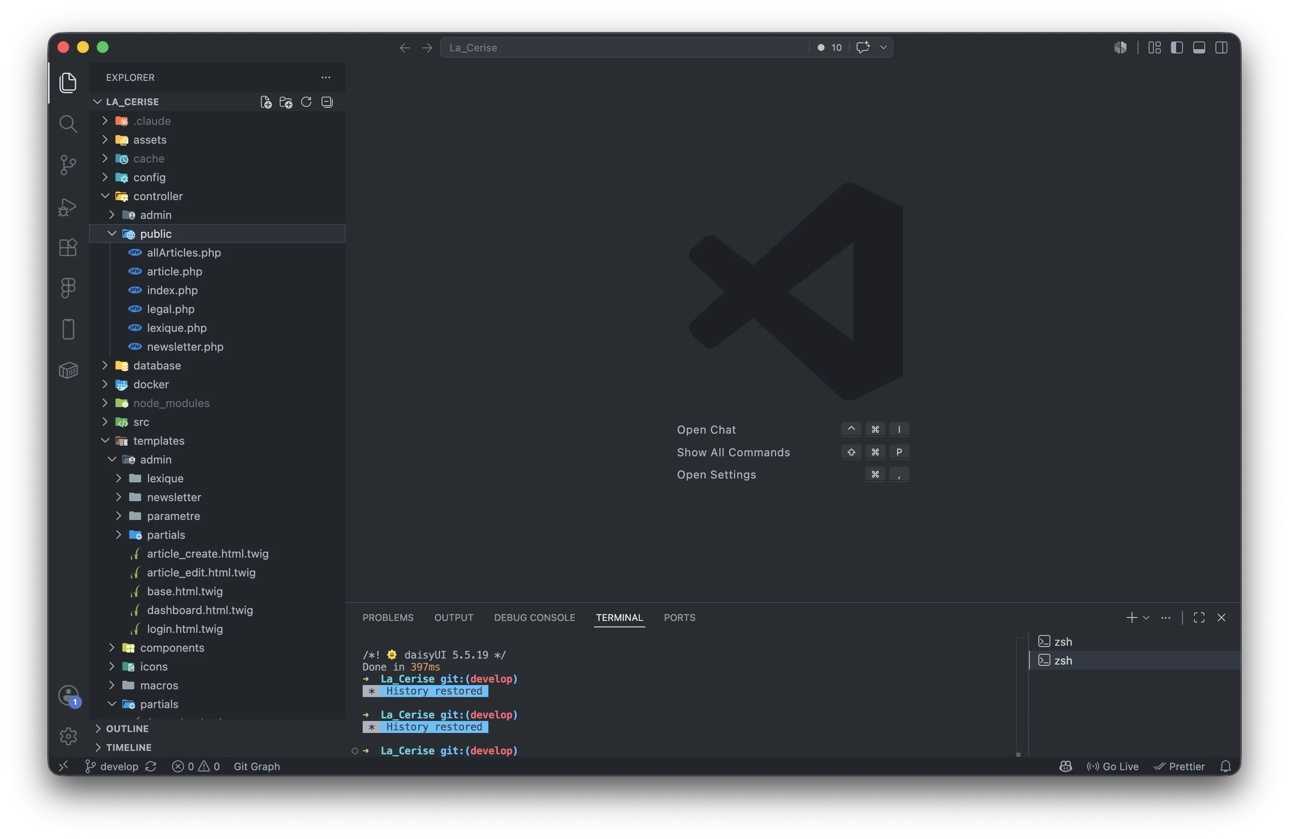Image resolution: width=1289 pixels, height=839 pixels.
Task: Customize layout from the title bar
Action: click(x=1154, y=47)
